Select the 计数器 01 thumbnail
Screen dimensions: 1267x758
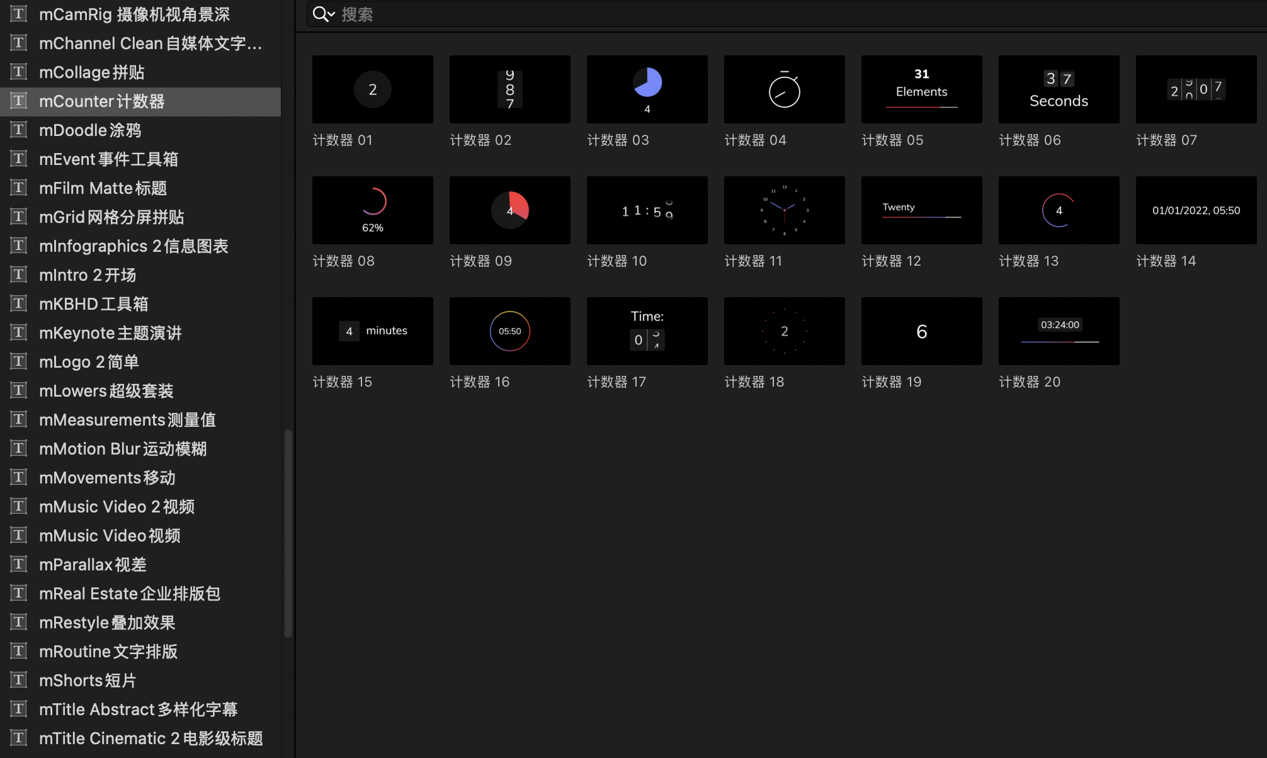click(373, 89)
